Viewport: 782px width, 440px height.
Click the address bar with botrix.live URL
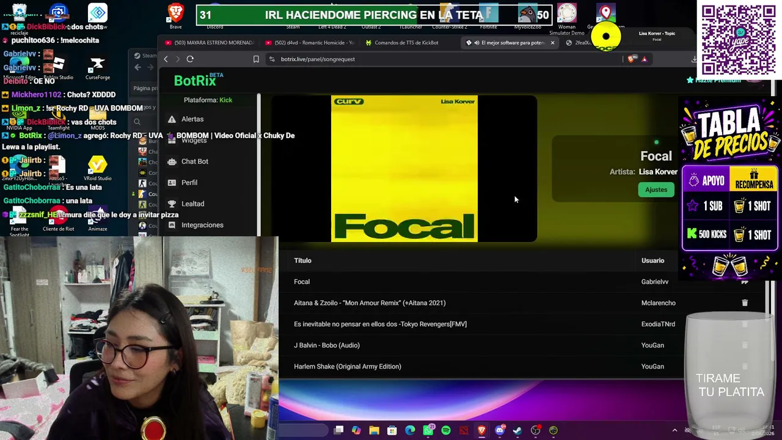click(446, 59)
